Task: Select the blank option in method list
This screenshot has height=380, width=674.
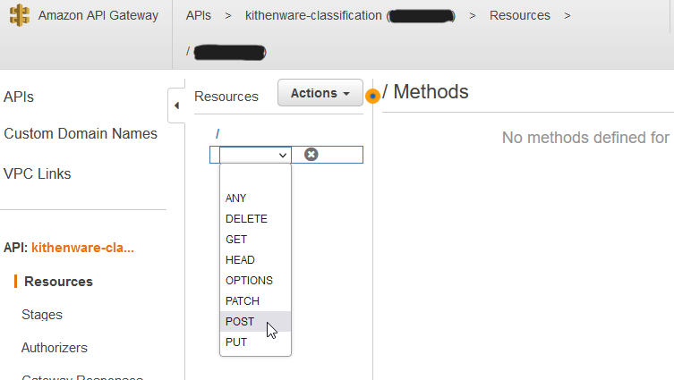Action: point(255,177)
